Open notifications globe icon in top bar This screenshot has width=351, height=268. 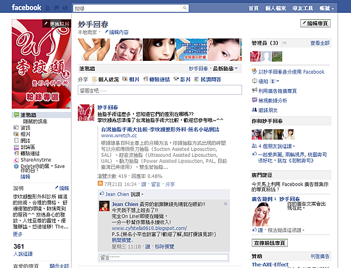pos(65,8)
